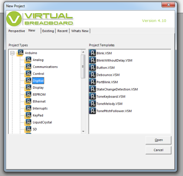Select Blink.VSM template name
This screenshot has height=176, width=183.
104,53
